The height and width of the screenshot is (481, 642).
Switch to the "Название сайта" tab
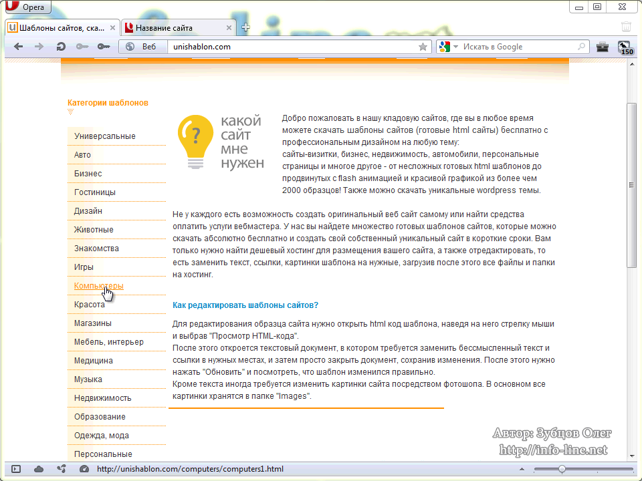tap(164, 28)
